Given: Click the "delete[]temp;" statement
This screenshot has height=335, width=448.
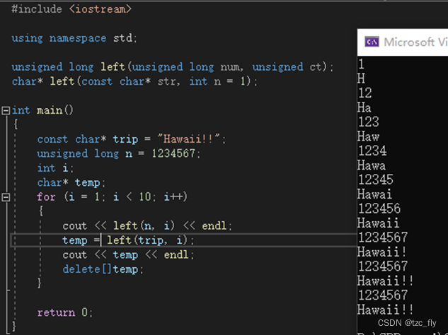Looking at the screenshot, I should tap(103, 269).
